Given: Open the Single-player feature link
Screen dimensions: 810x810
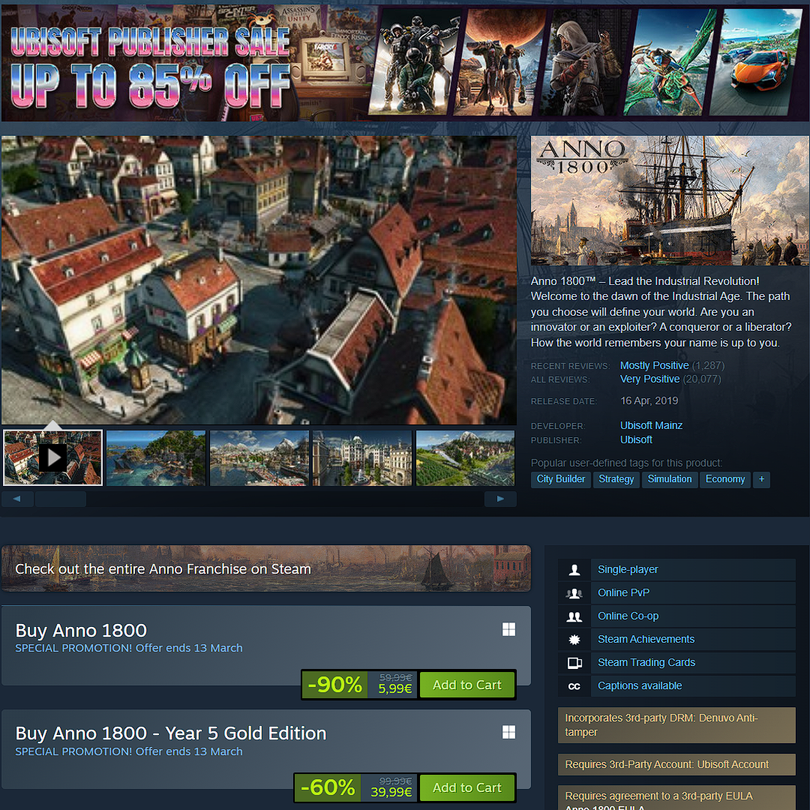Looking at the screenshot, I should click(x=628, y=569).
